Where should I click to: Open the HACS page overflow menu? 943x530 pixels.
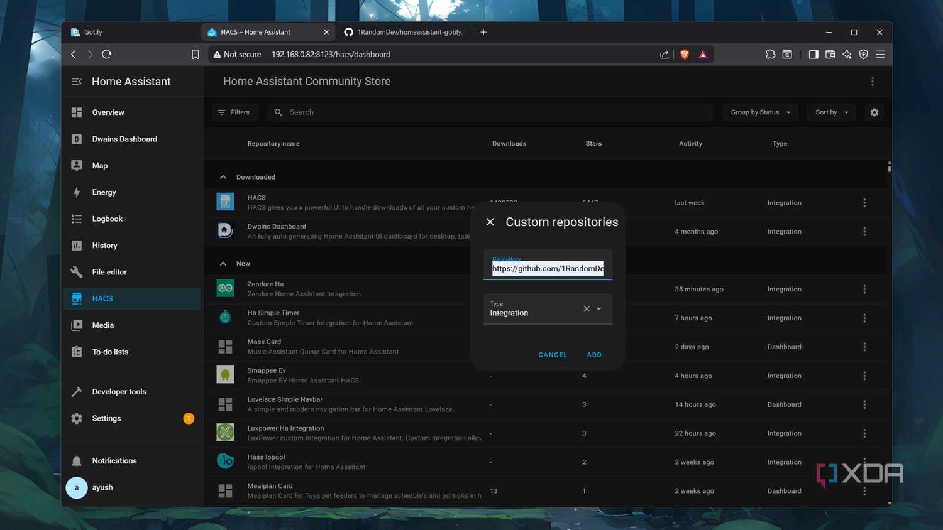point(873,82)
